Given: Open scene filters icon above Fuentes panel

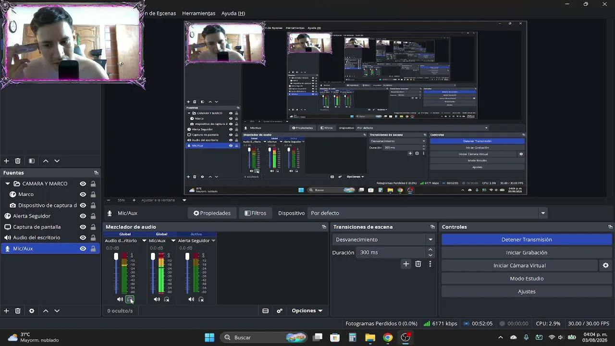Looking at the screenshot, I should pos(32,161).
